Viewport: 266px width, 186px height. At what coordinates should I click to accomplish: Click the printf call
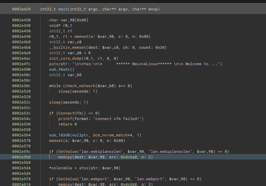[x=65, y=119]
